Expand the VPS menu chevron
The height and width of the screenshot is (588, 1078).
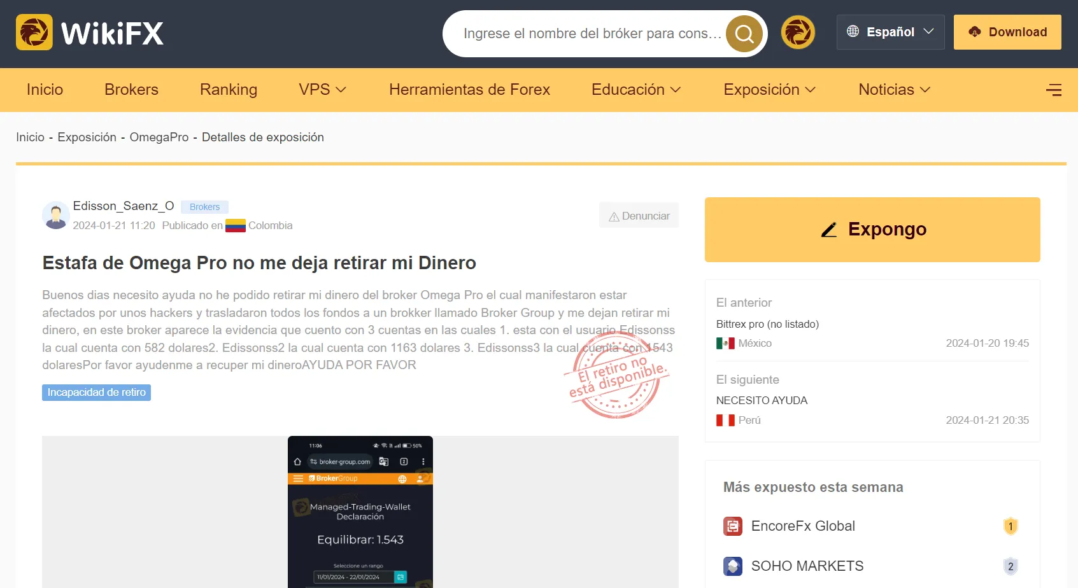[341, 90]
